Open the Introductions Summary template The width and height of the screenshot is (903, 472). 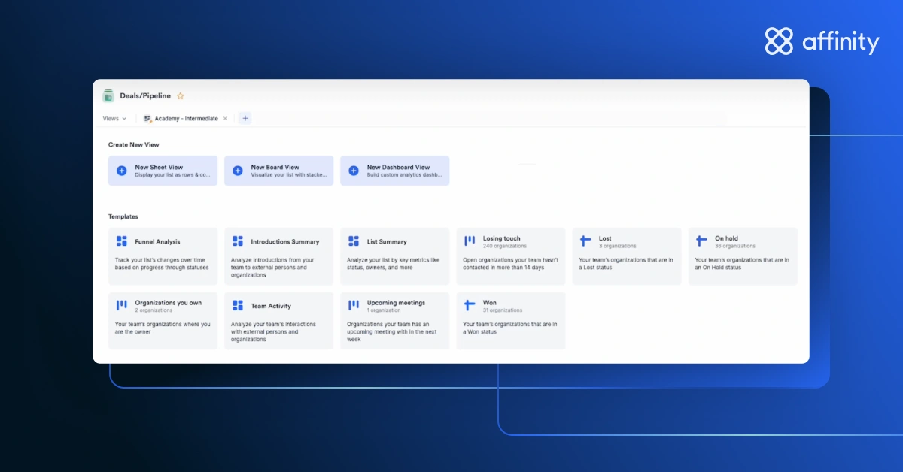click(278, 256)
